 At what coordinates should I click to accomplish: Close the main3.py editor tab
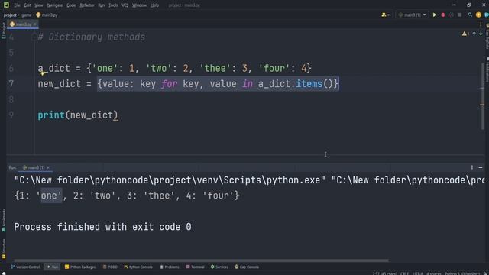click(x=34, y=24)
